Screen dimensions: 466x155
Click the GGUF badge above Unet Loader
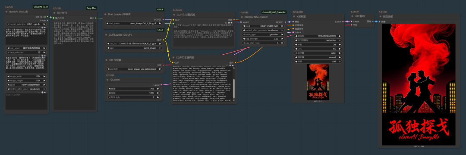point(161,9)
